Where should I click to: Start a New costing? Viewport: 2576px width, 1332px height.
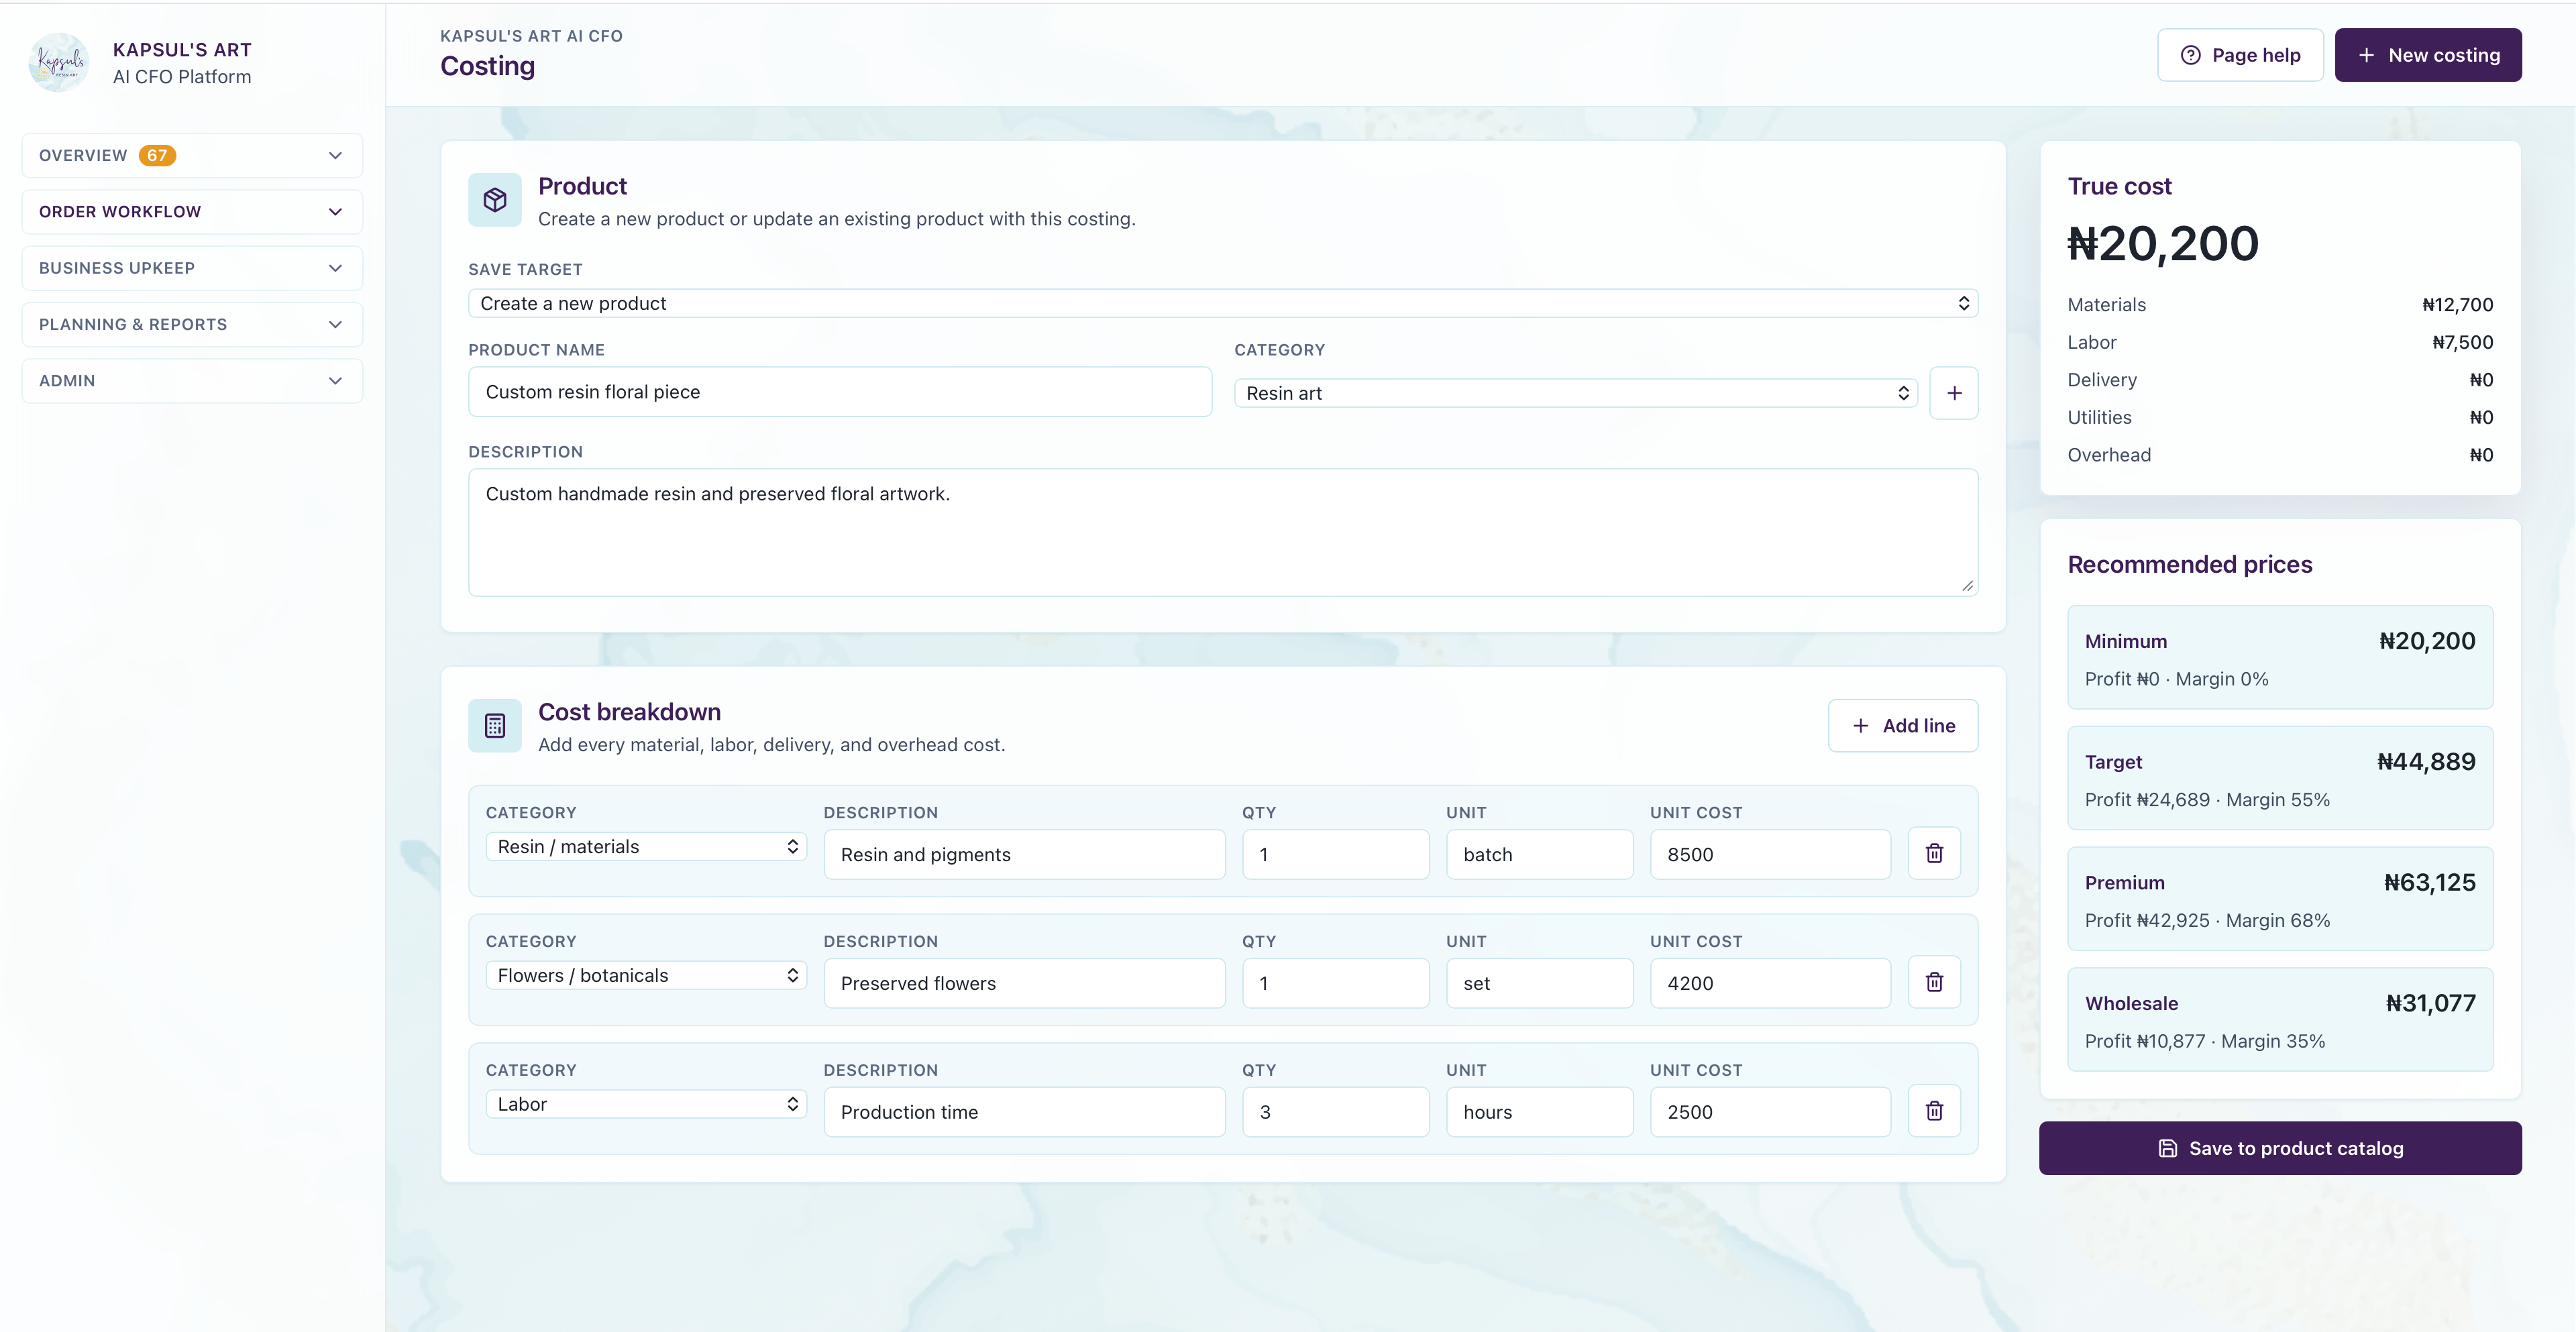(x=2428, y=55)
